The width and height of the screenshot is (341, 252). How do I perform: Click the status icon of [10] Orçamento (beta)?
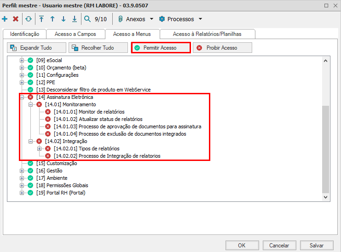coord(30,68)
